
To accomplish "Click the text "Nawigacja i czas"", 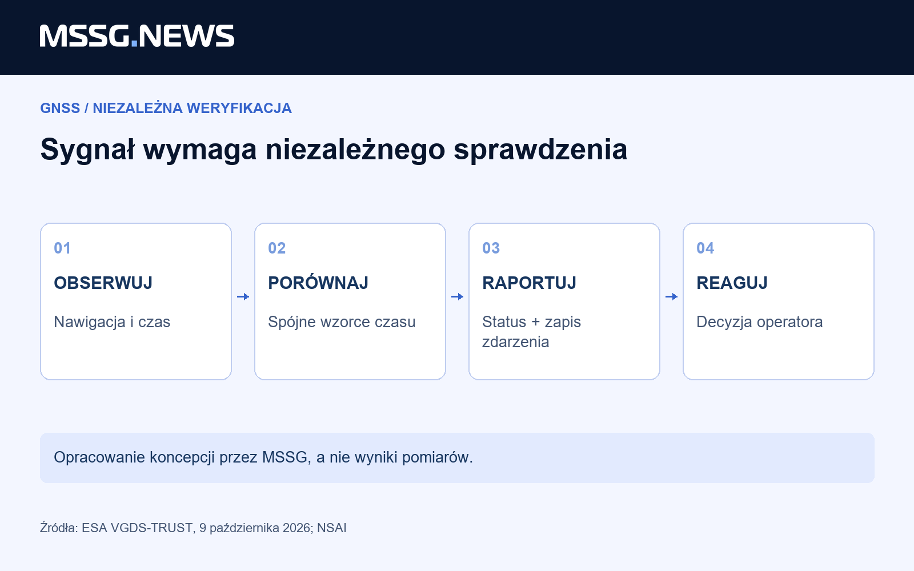I will (x=112, y=322).
